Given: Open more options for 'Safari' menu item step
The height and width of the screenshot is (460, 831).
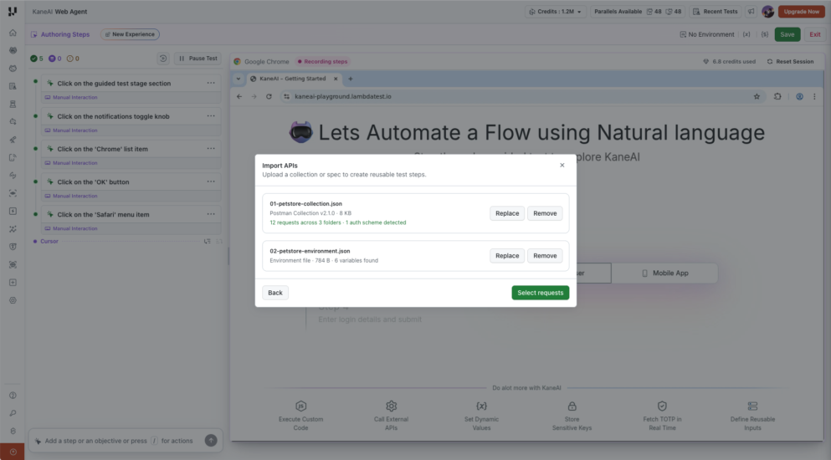Looking at the screenshot, I should tap(211, 215).
